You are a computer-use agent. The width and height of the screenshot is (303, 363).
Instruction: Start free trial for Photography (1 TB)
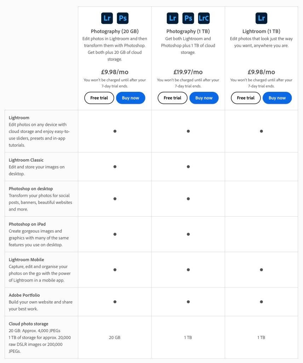click(x=172, y=98)
